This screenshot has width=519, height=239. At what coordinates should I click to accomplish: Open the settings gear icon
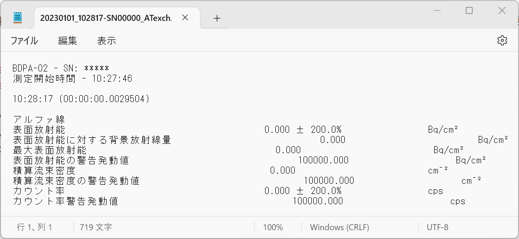502,40
